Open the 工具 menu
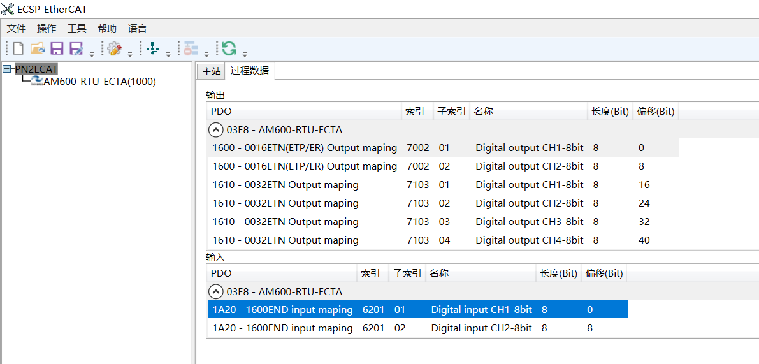 [77, 28]
